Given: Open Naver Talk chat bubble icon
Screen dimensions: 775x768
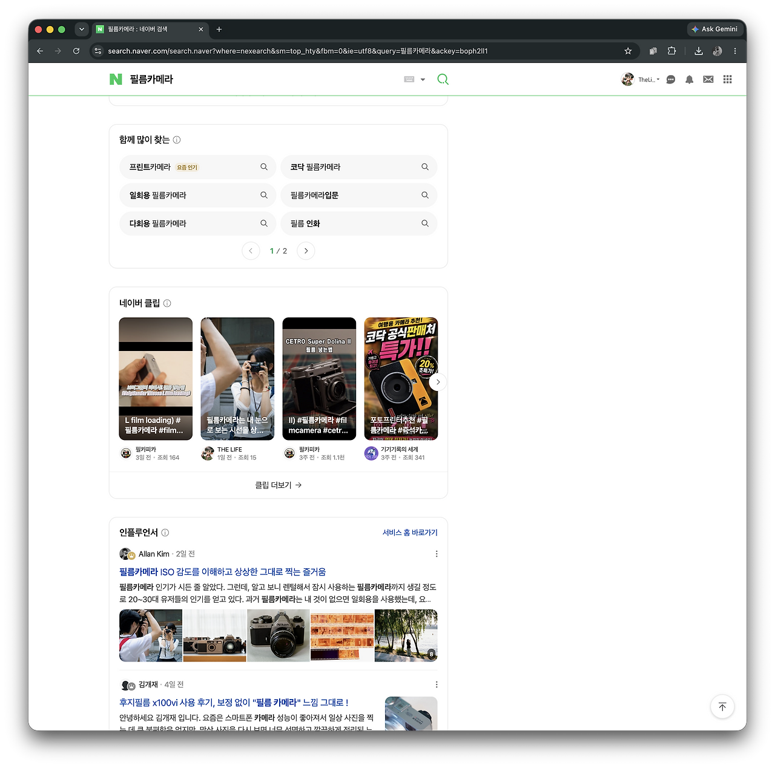Looking at the screenshot, I should [x=671, y=79].
